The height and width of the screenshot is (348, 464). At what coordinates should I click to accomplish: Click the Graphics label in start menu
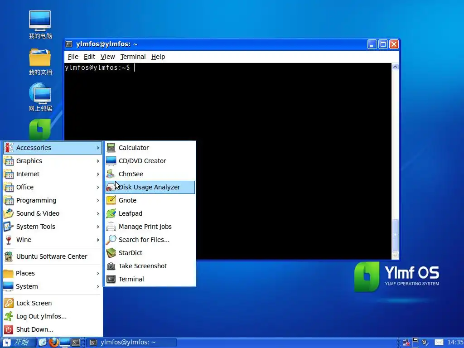(29, 161)
